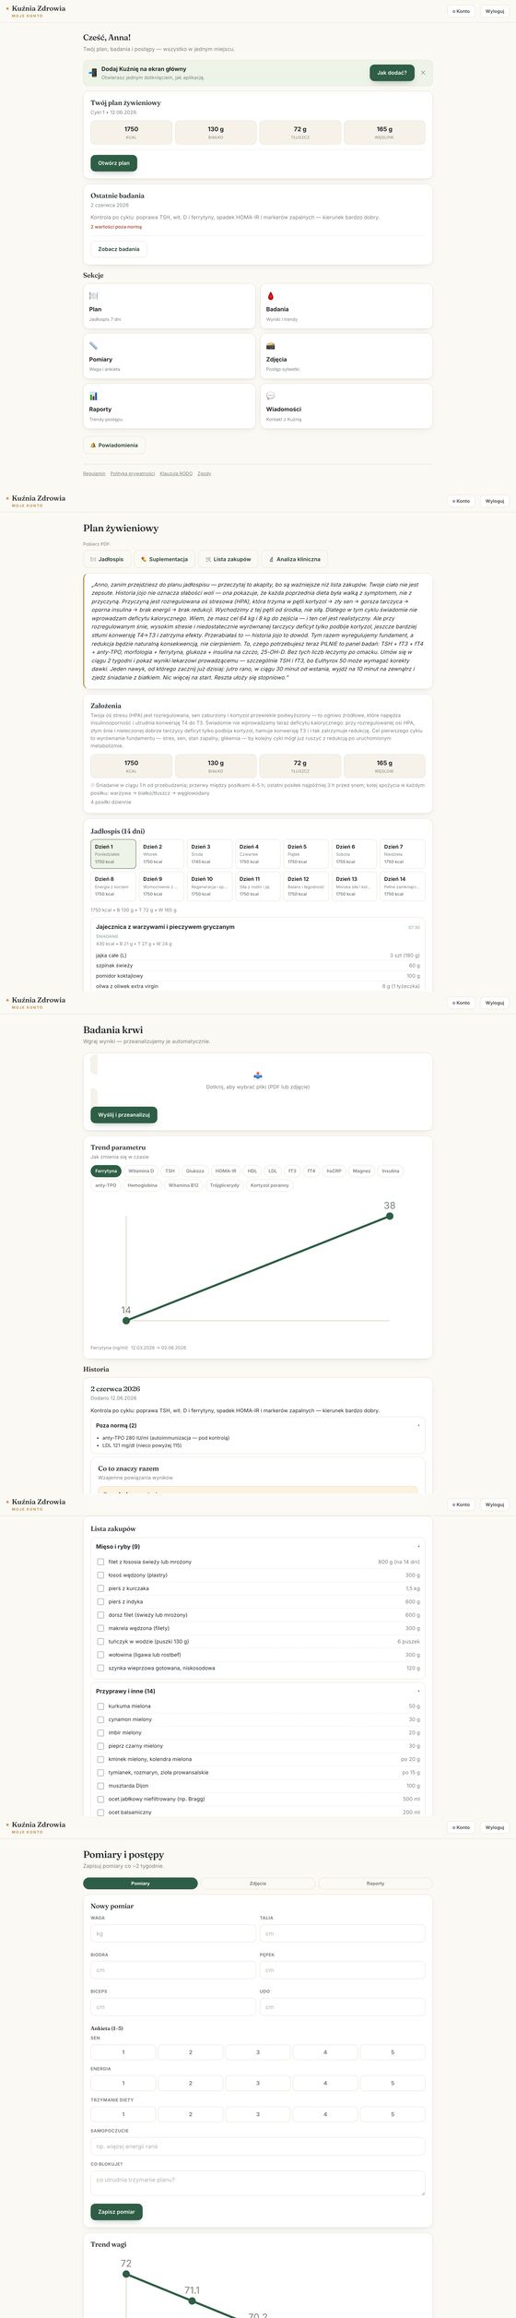The image size is (516, 2318).
Task: Switch to the Zdjęcia tab in Pomiary
Action: [258, 1884]
